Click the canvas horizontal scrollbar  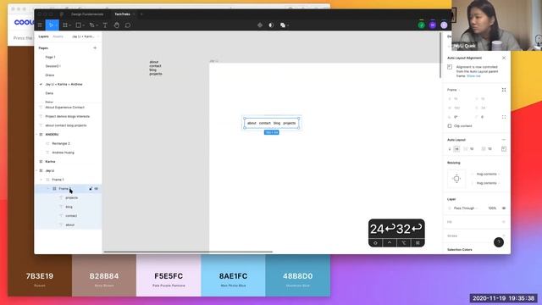coord(188,252)
